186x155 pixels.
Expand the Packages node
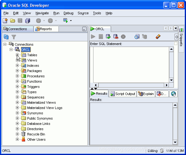coord(17,71)
